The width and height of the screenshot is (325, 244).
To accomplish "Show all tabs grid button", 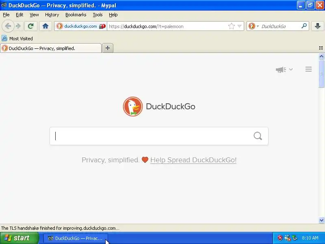I will [321, 48].
